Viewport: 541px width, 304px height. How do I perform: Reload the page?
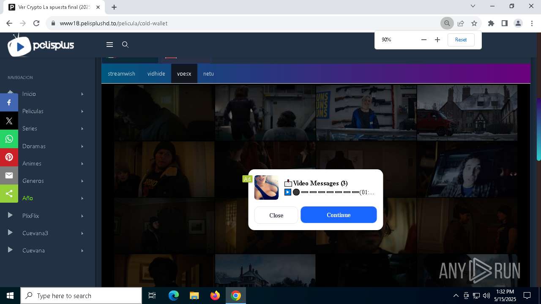(x=36, y=23)
